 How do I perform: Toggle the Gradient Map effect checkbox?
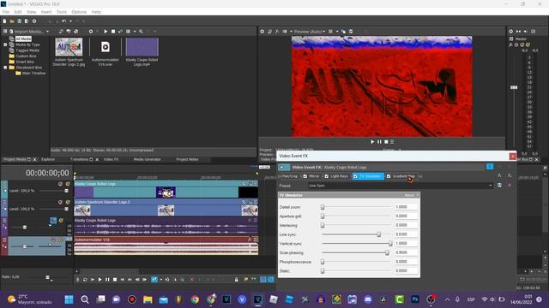coord(389,176)
